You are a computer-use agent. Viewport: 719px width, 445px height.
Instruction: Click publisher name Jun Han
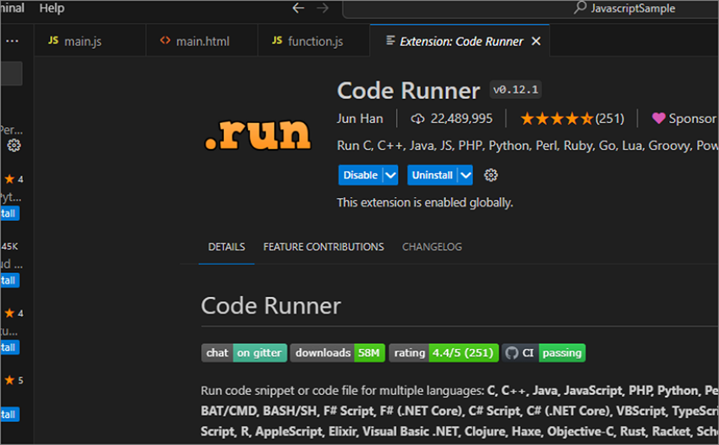359,119
